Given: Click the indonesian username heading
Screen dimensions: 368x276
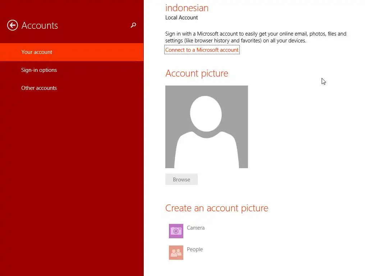Looking at the screenshot, I should coord(187,8).
